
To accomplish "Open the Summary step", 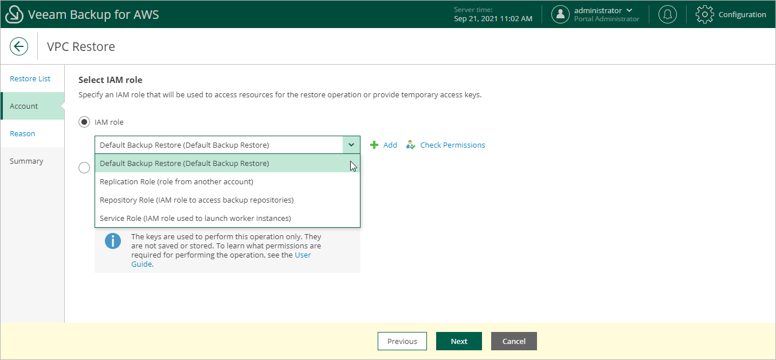I will [26, 161].
